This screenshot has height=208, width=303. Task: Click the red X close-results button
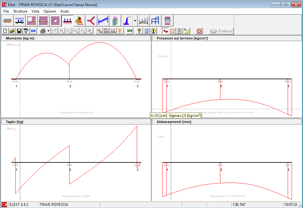(x=199, y=31)
